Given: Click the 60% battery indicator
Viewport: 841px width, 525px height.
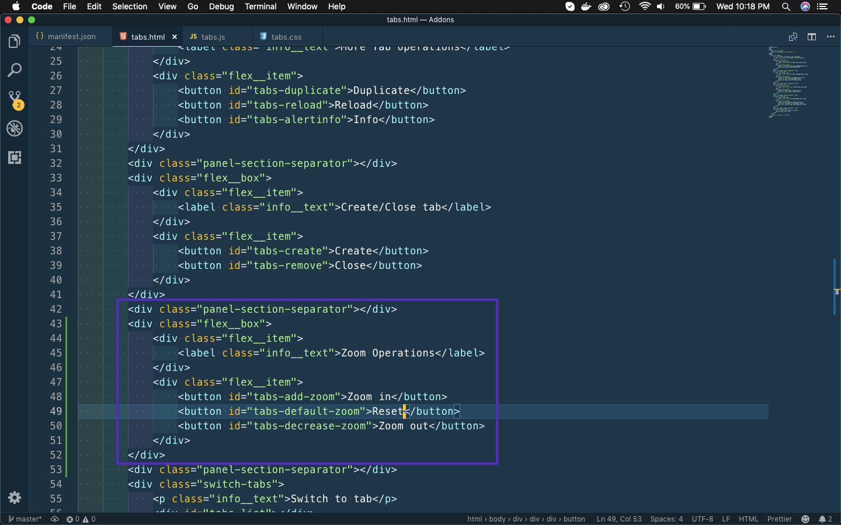Looking at the screenshot, I should 690,6.
